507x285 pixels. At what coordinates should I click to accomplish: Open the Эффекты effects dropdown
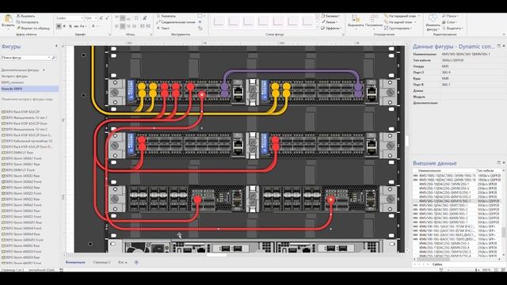331,28
